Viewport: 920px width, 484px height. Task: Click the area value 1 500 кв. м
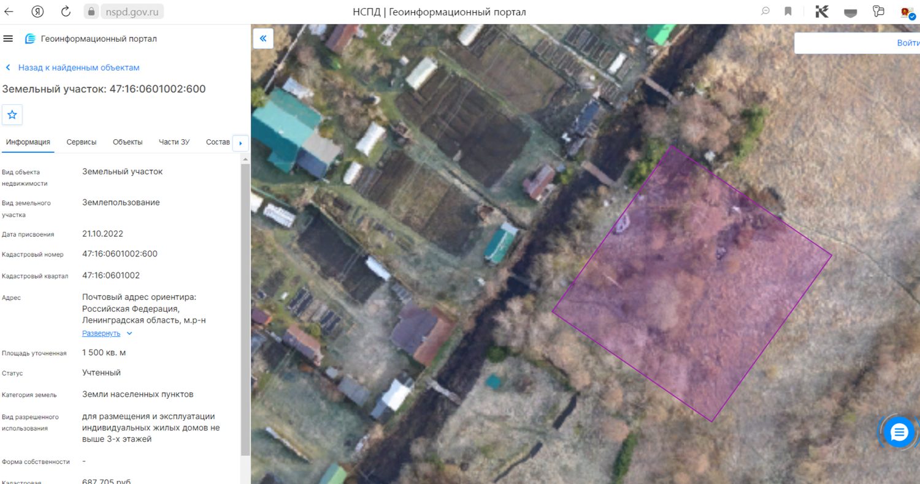(x=104, y=353)
